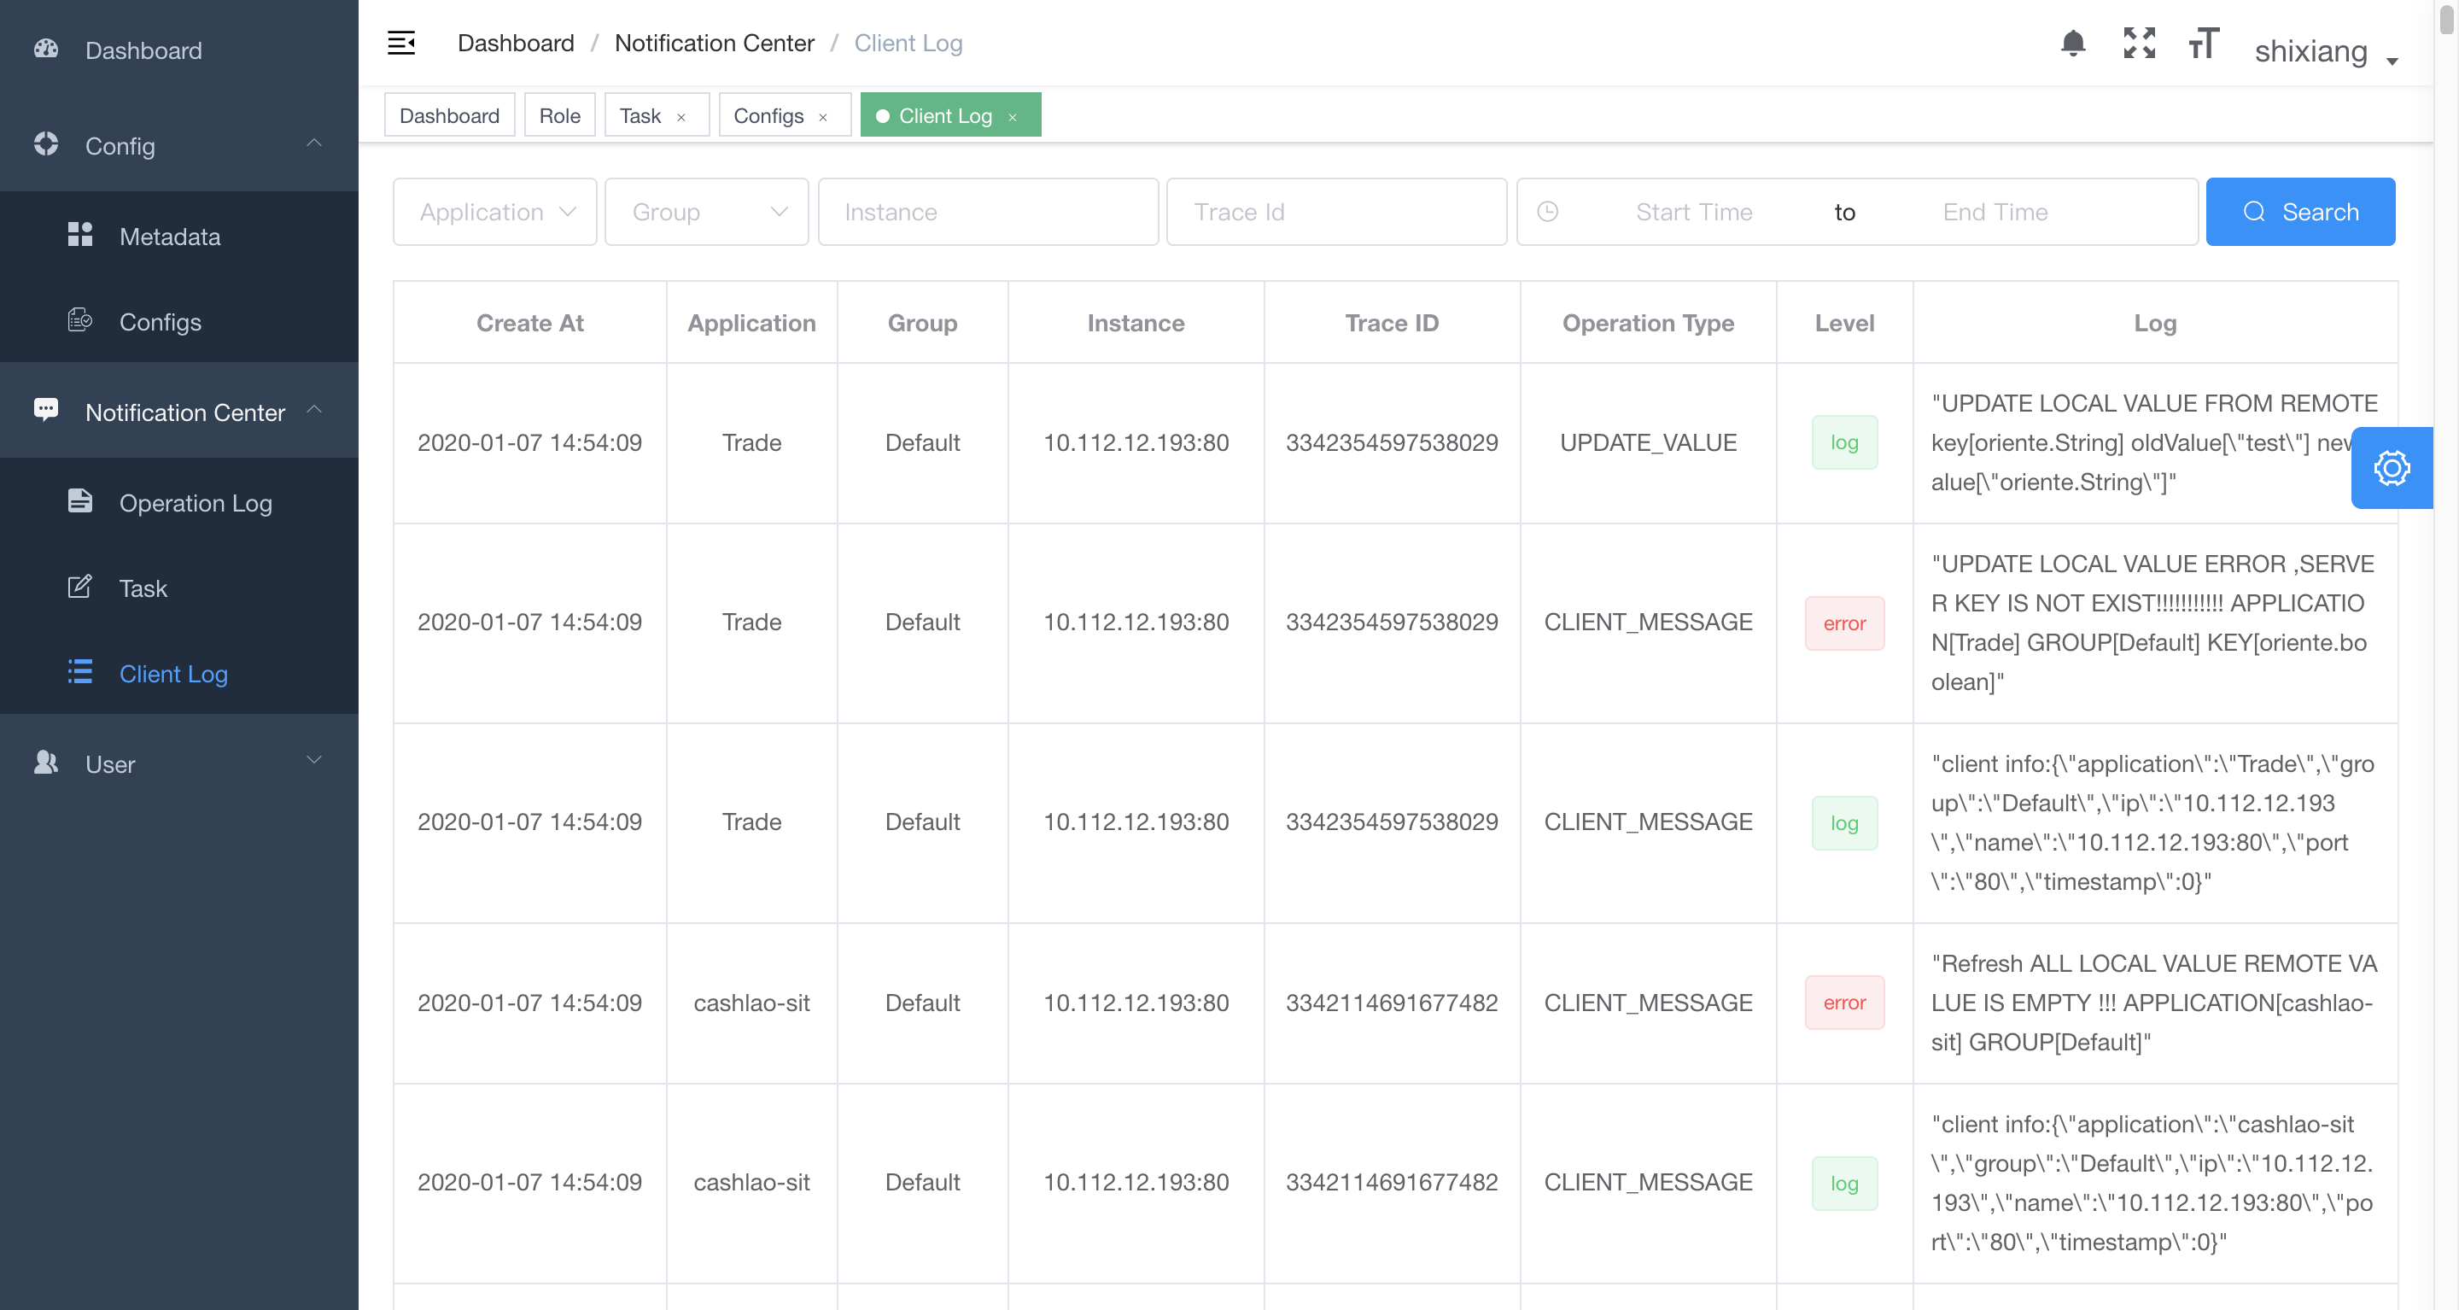Image resolution: width=2459 pixels, height=1310 pixels.
Task: Switch to the Role tab
Action: [559, 115]
